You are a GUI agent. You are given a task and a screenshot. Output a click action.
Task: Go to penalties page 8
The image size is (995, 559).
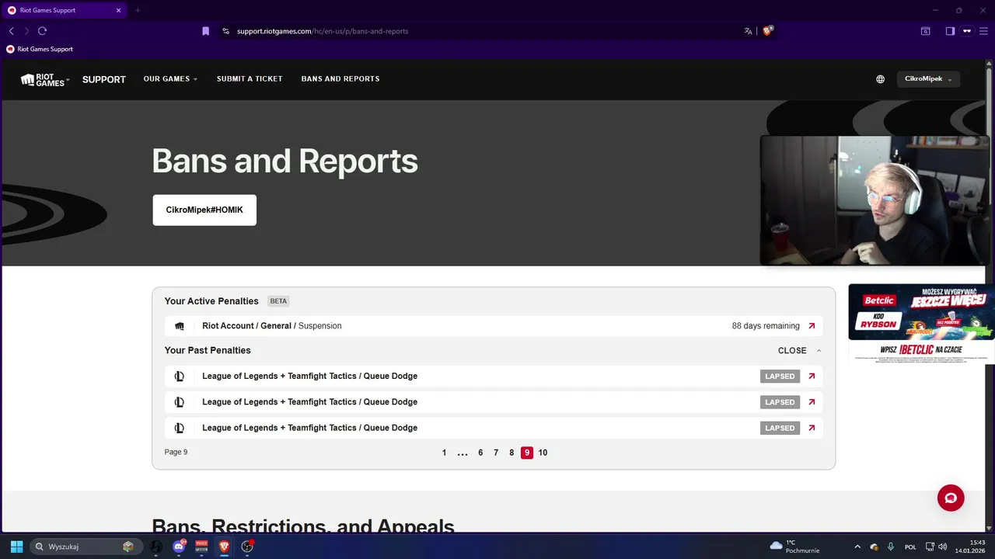511,453
